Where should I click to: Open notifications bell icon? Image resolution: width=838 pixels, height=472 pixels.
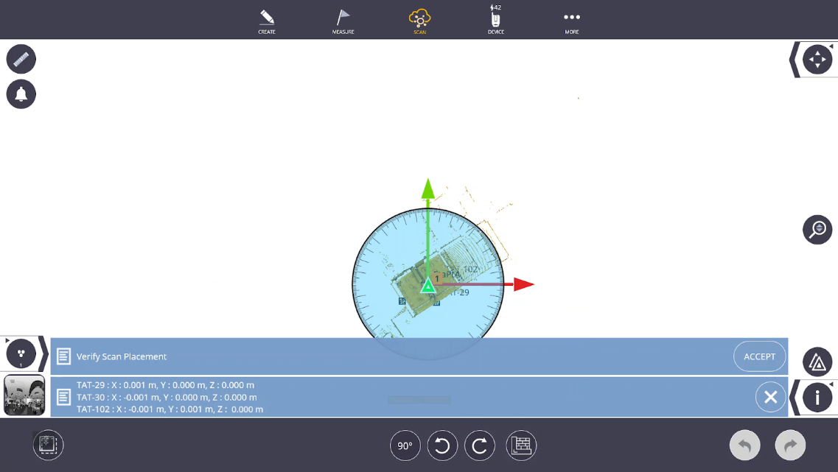[21, 94]
